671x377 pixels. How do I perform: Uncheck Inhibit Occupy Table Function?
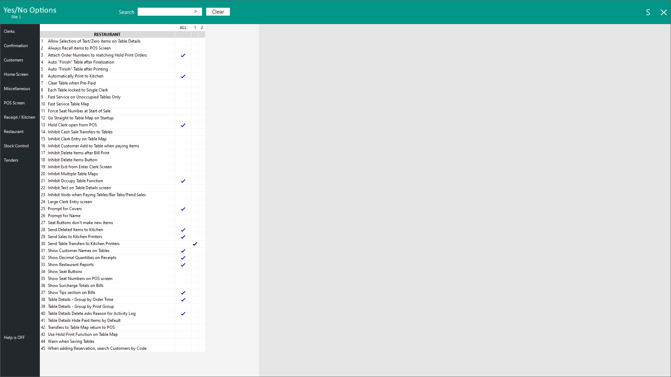(183, 181)
